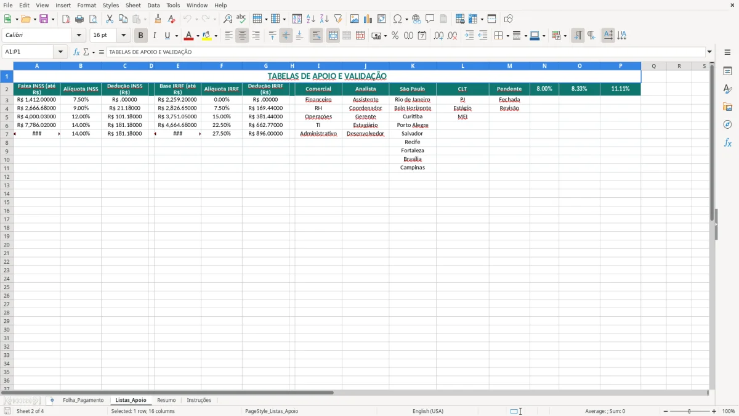Click Format as Percent icon

395,36
